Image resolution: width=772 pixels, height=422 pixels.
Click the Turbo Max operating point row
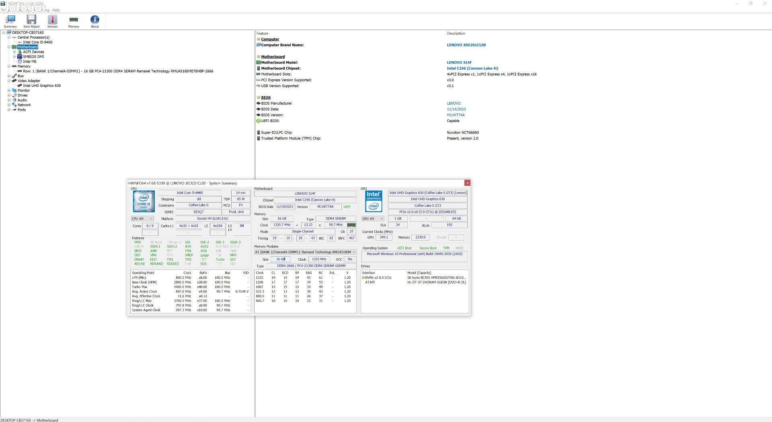(191, 287)
